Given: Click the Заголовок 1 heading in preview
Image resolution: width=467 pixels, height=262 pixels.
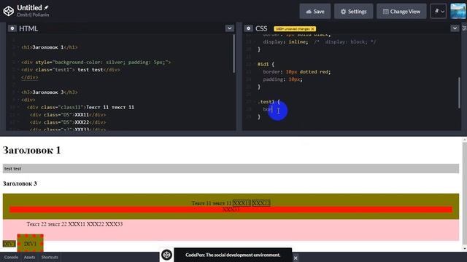Looking at the screenshot, I should pyautogui.click(x=32, y=150).
